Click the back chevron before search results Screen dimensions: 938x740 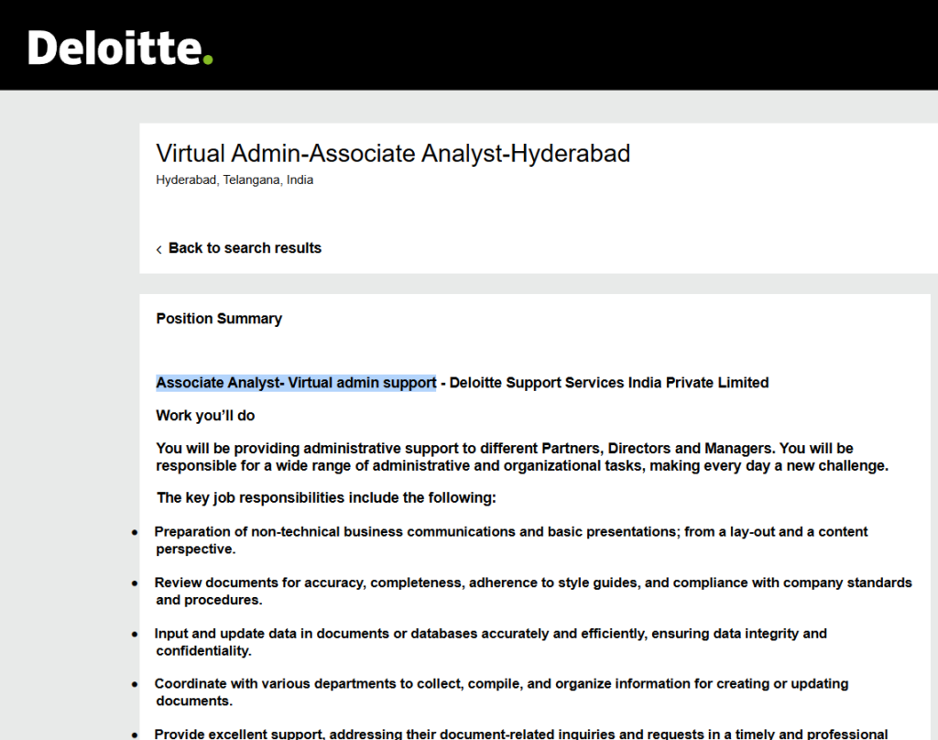[158, 249]
